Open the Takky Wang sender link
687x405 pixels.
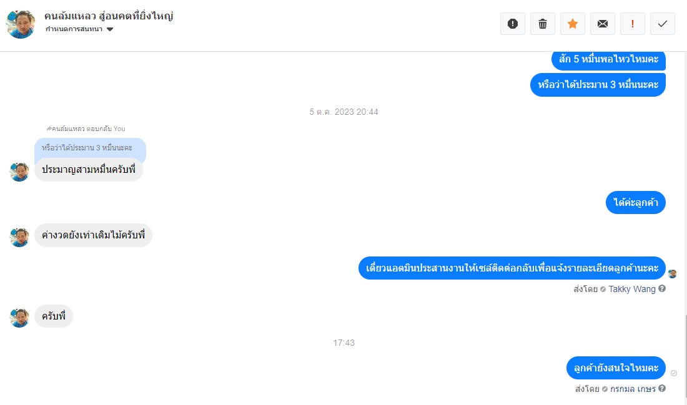pyautogui.click(x=632, y=289)
